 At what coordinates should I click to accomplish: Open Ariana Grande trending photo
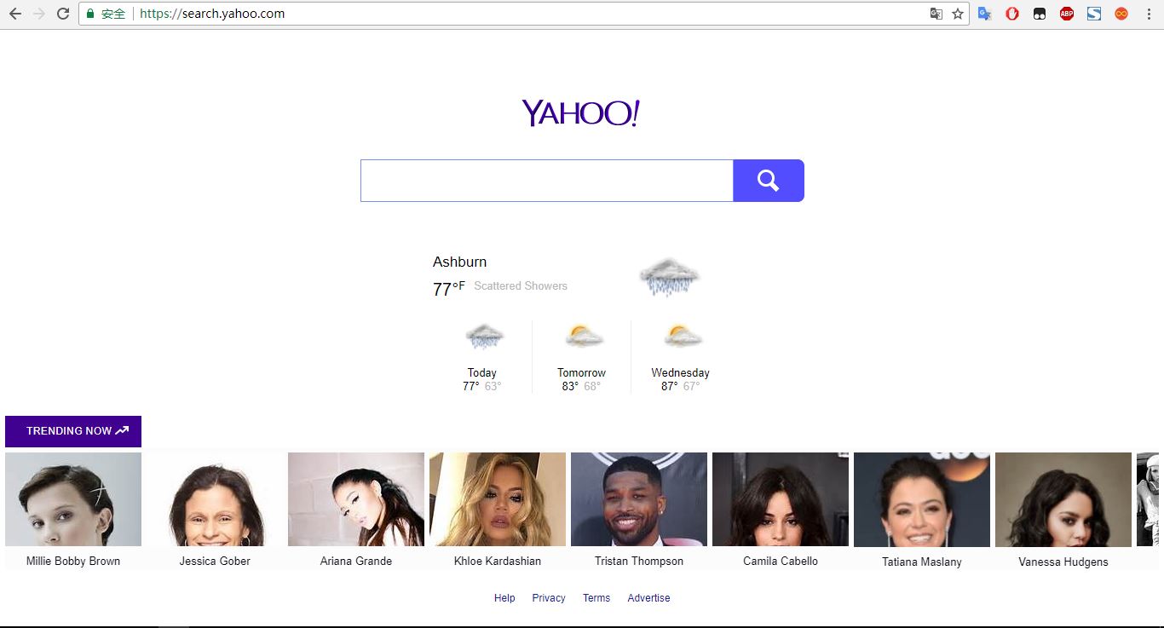point(356,499)
